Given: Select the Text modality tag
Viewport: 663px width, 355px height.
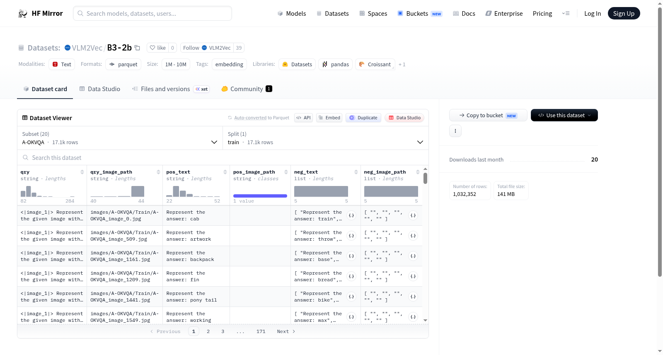Looking at the screenshot, I should coord(62,64).
